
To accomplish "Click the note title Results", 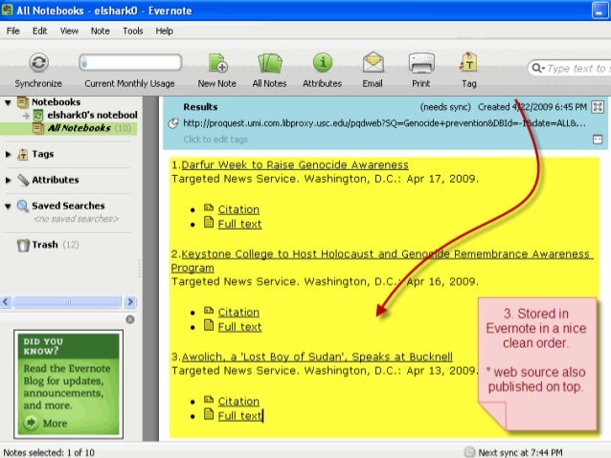I will [200, 107].
